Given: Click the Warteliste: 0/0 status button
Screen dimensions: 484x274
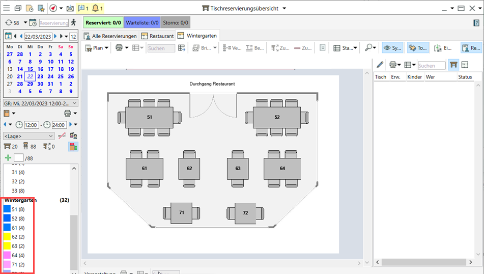Looking at the screenshot, I should pyautogui.click(x=142, y=22).
